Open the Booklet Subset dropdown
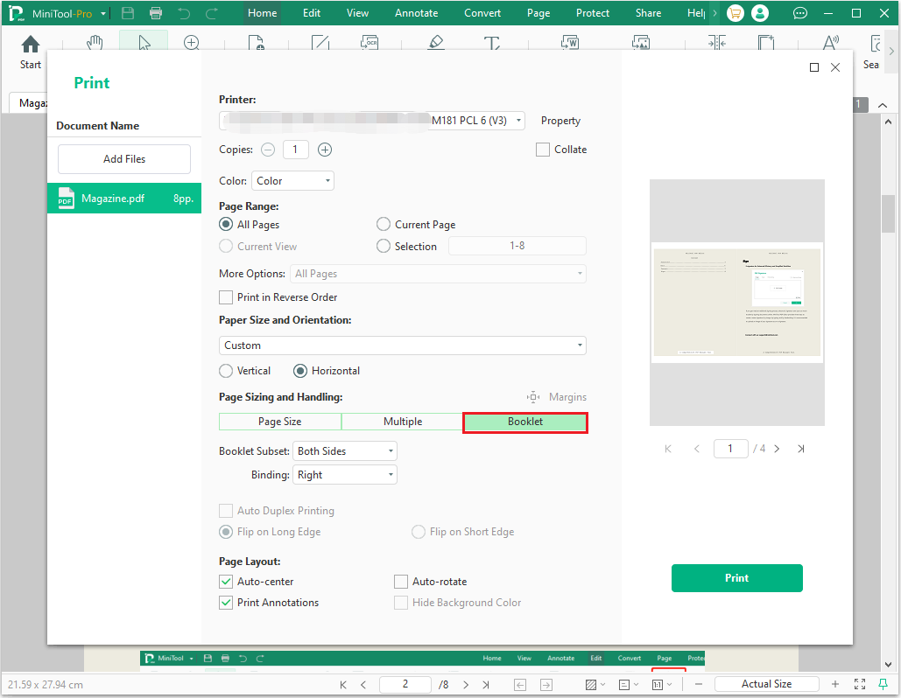This screenshot has height=698, width=901. pyautogui.click(x=345, y=451)
